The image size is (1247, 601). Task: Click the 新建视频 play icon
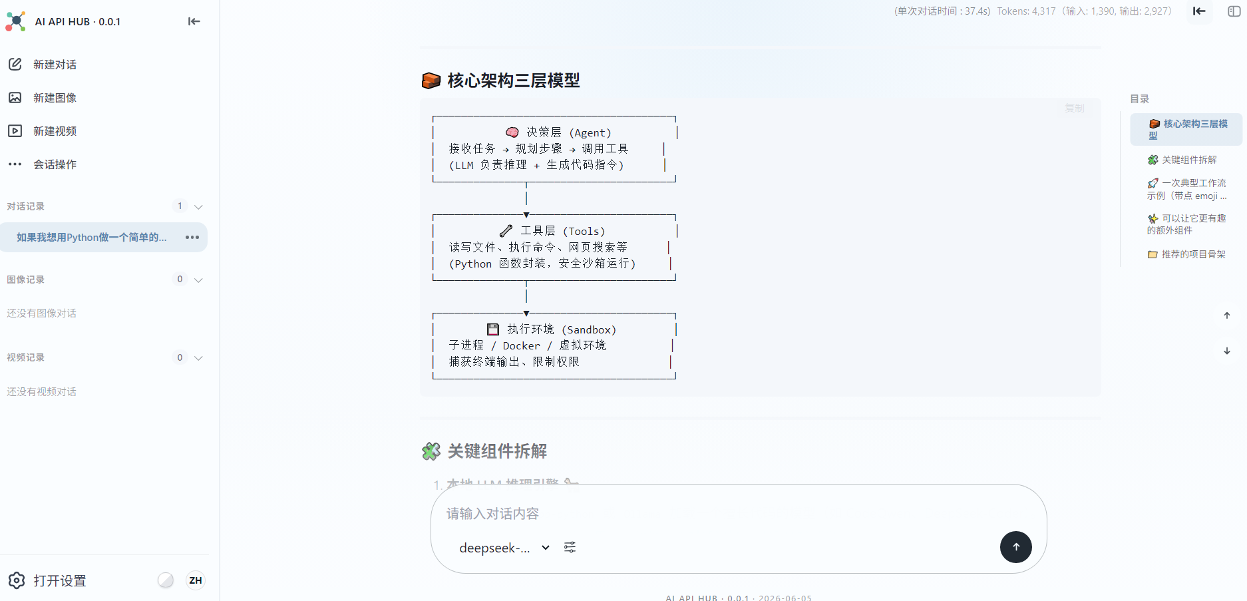[15, 131]
